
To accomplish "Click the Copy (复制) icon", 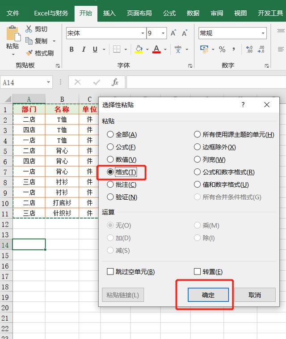I will pos(29,41).
